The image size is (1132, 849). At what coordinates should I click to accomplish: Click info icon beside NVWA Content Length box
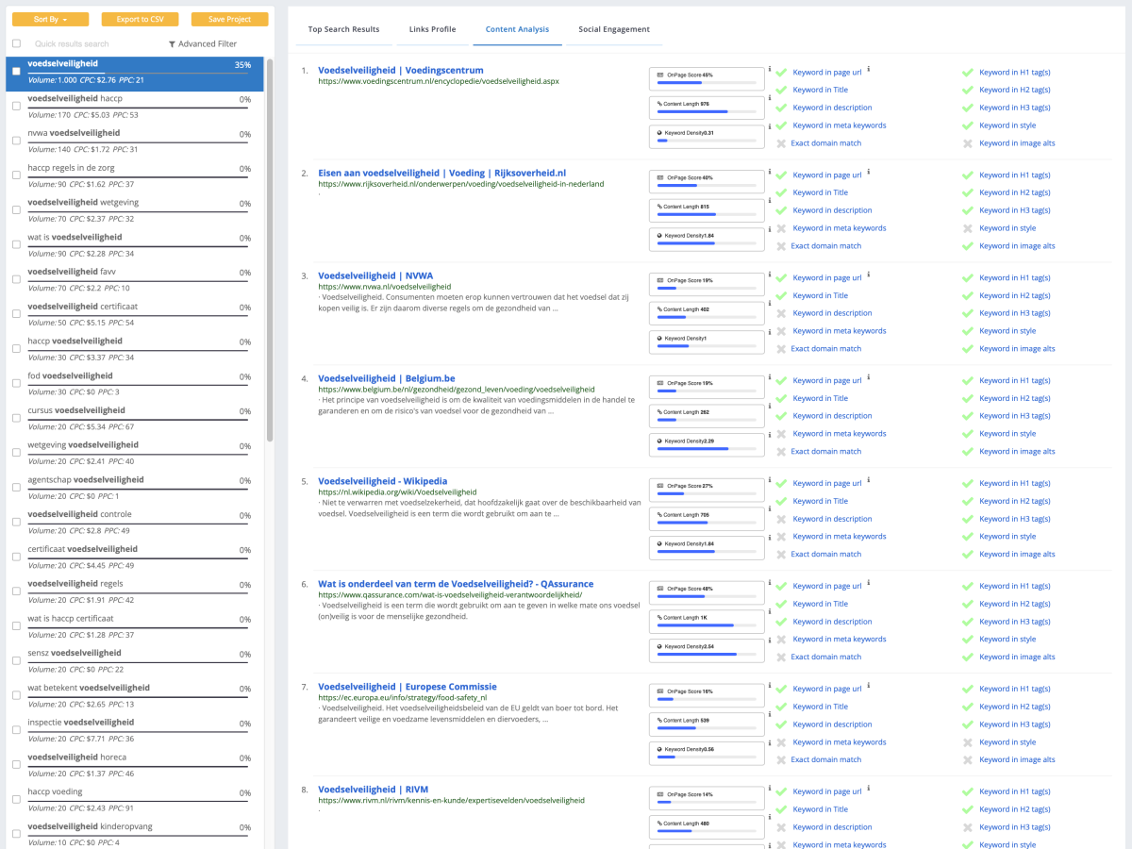point(770,305)
